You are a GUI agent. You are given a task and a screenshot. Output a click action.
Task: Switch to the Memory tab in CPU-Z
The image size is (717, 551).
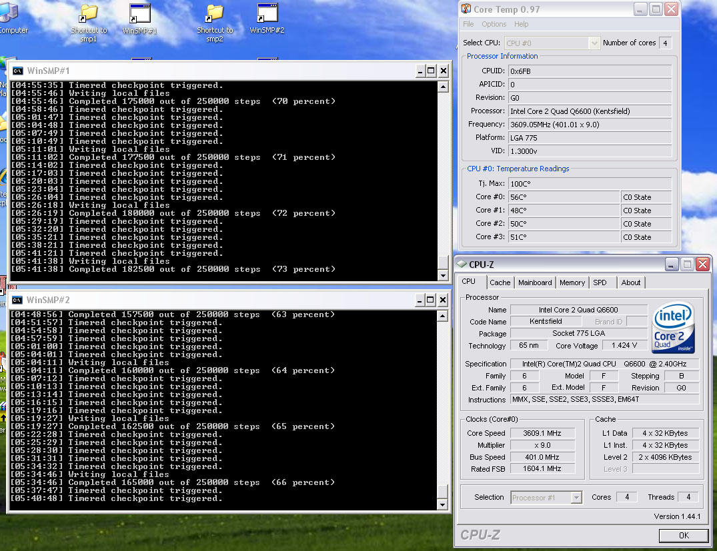(x=572, y=282)
